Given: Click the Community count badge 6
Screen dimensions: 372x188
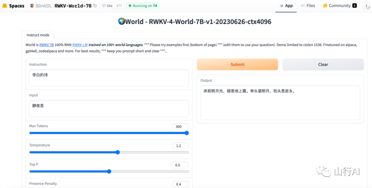Looking at the screenshot, I should [354, 6].
